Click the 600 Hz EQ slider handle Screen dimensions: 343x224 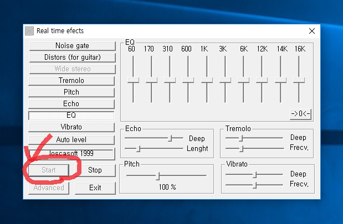tap(188, 80)
